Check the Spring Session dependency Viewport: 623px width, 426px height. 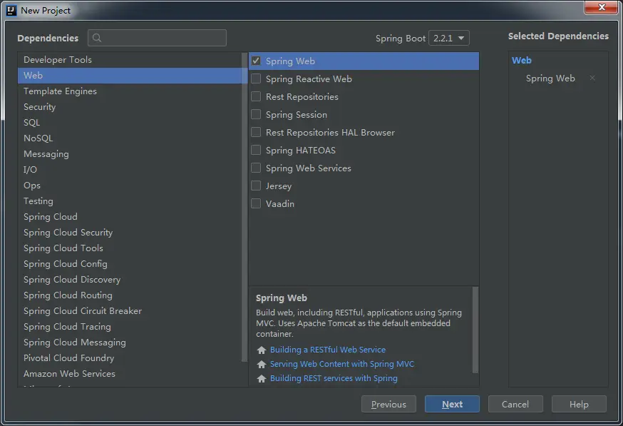pos(256,115)
